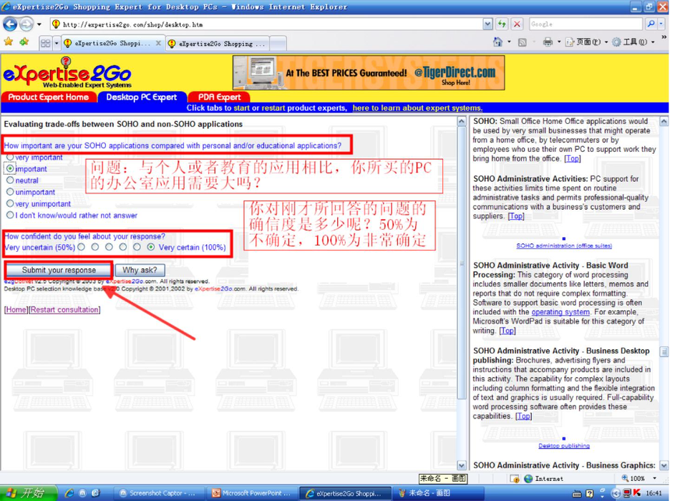Expand the address bar URL dropdown
This screenshot has height=501, width=680.
click(x=487, y=24)
